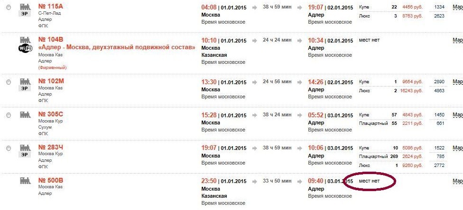
Task: Open the № 104В train number link
Action: [51, 40]
